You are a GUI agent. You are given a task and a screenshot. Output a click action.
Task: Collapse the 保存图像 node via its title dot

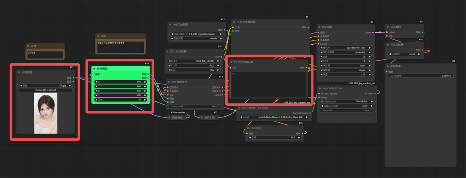tap(387, 66)
